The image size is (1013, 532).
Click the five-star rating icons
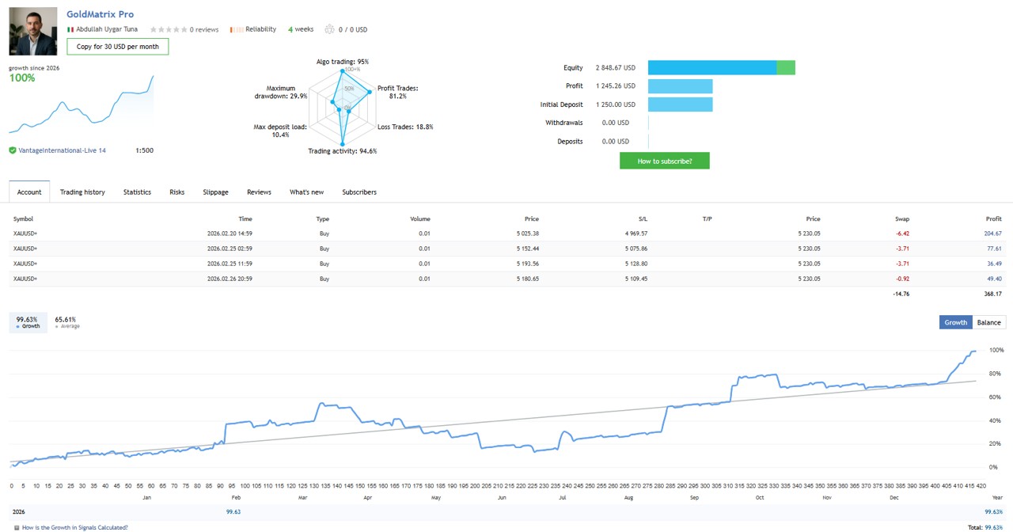click(169, 29)
